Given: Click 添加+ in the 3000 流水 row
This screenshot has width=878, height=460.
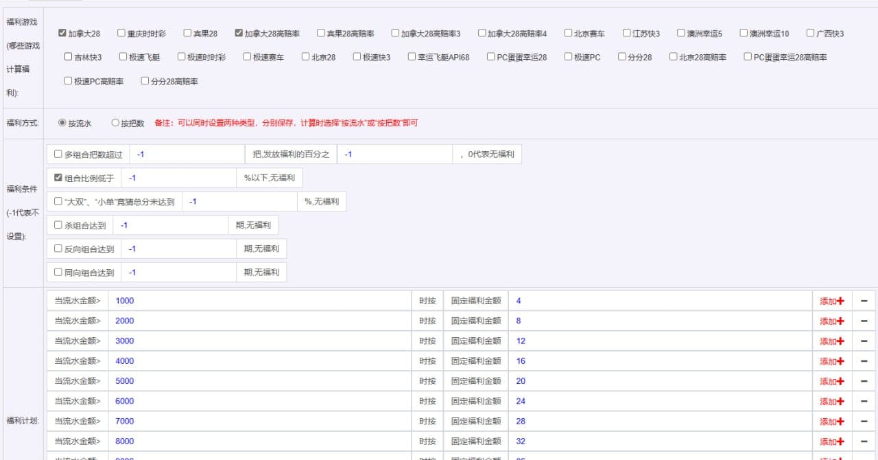Looking at the screenshot, I should pos(832,341).
